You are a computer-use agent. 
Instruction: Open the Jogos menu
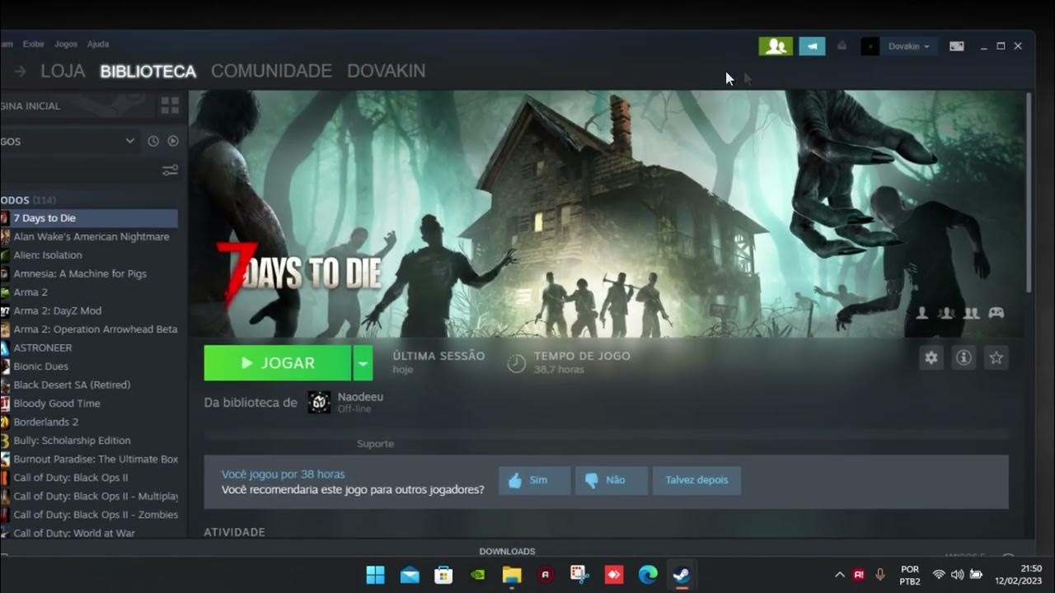coord(66,44)
